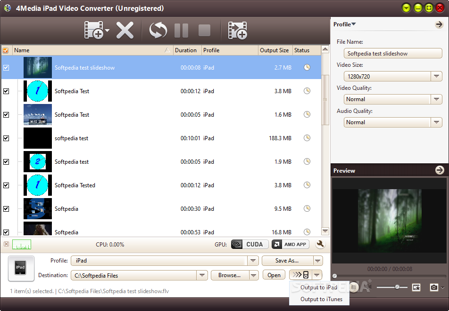449x311 pixels.
Task: Click status clock of Softpedia Tested row
Action: pyautogui.click(x=307, y=185)
